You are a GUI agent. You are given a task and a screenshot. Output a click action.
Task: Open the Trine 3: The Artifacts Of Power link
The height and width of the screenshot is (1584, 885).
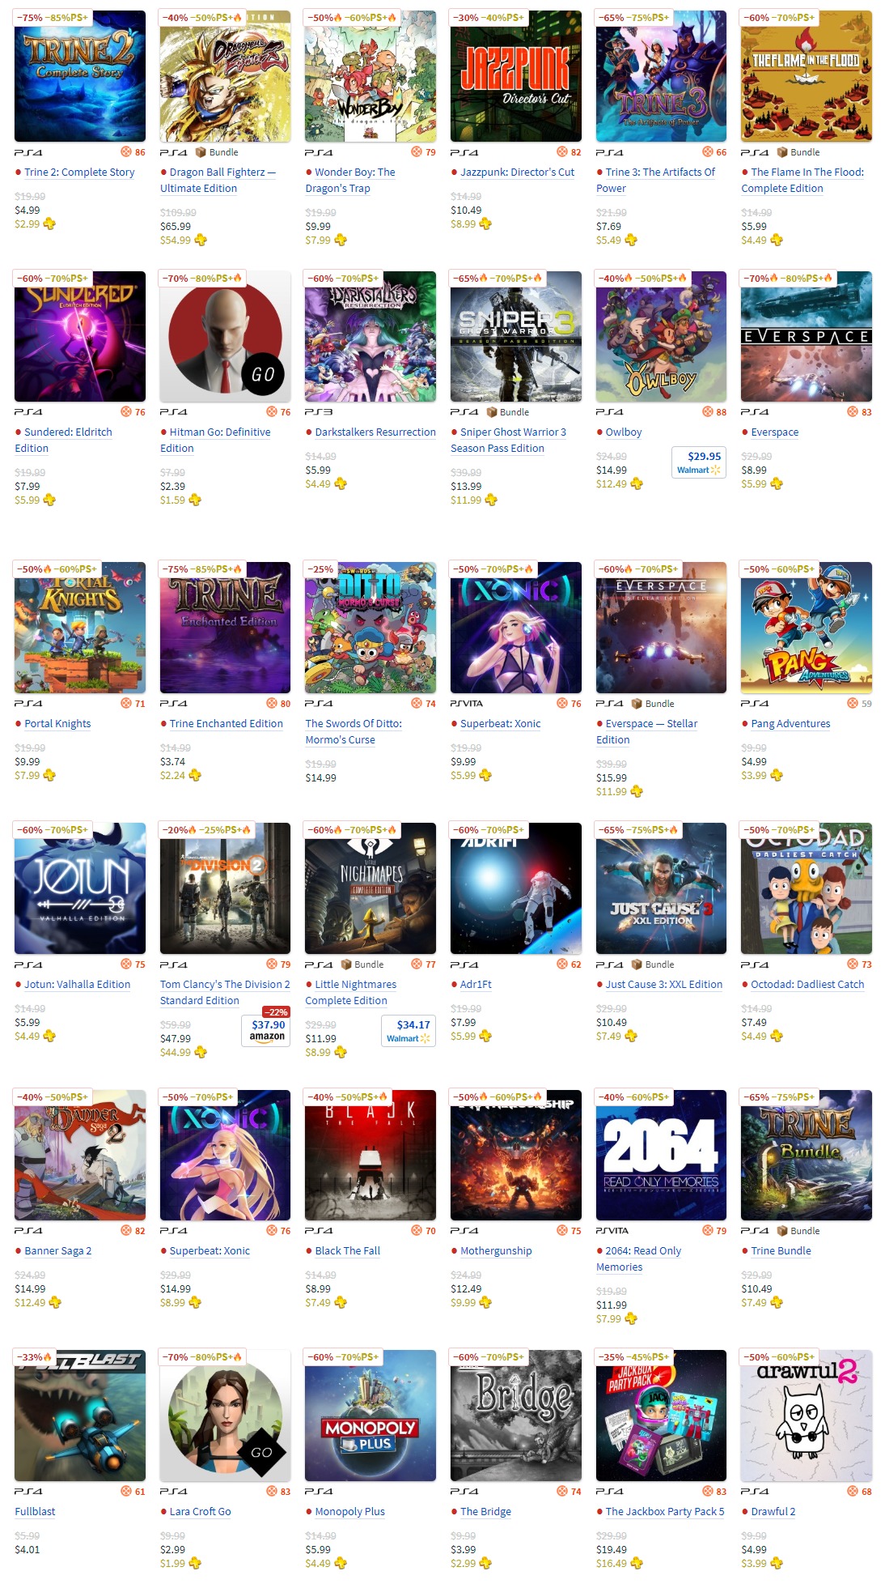tap(656, 181)
